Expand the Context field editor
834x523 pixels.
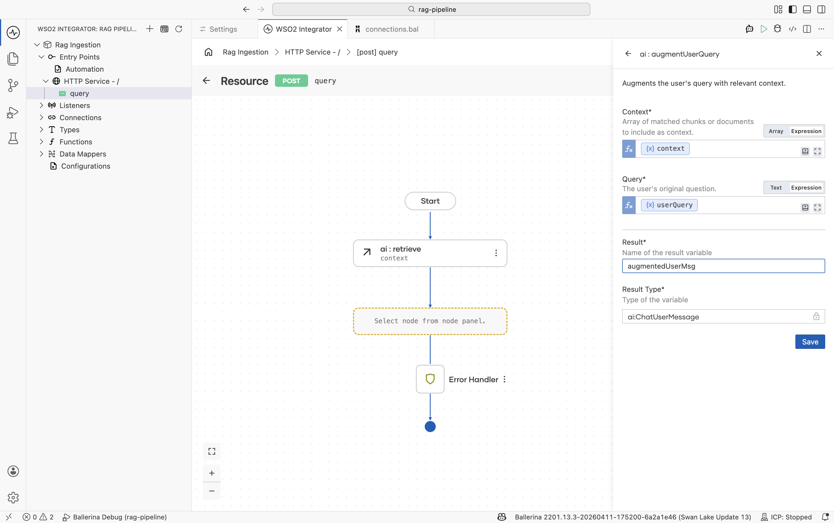[817, 151]
